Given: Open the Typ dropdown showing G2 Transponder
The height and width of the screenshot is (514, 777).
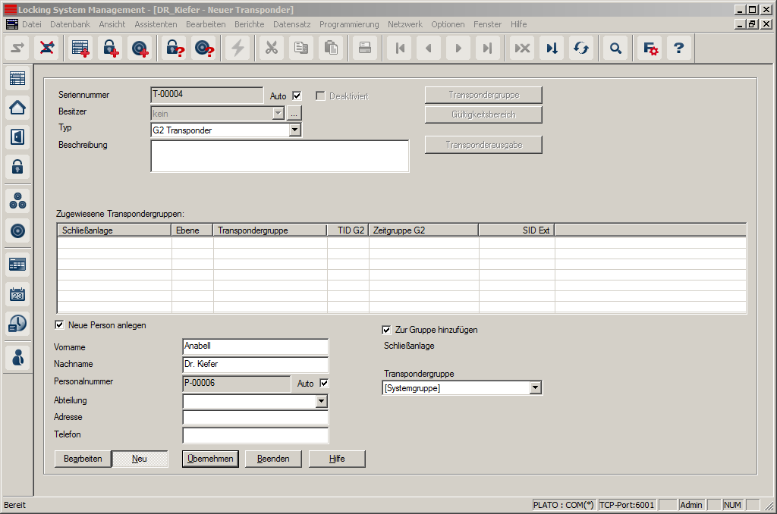Looking at the screenshot, I should pyautogui.click(x=296, y=129).
